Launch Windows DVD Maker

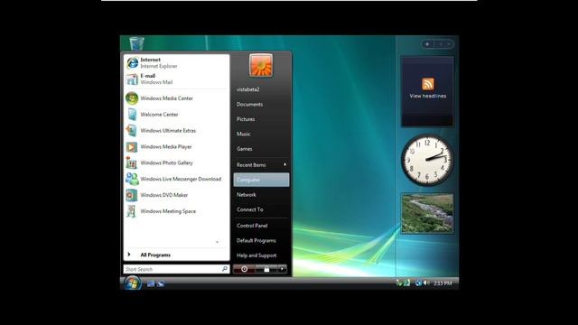click(176, 195)
